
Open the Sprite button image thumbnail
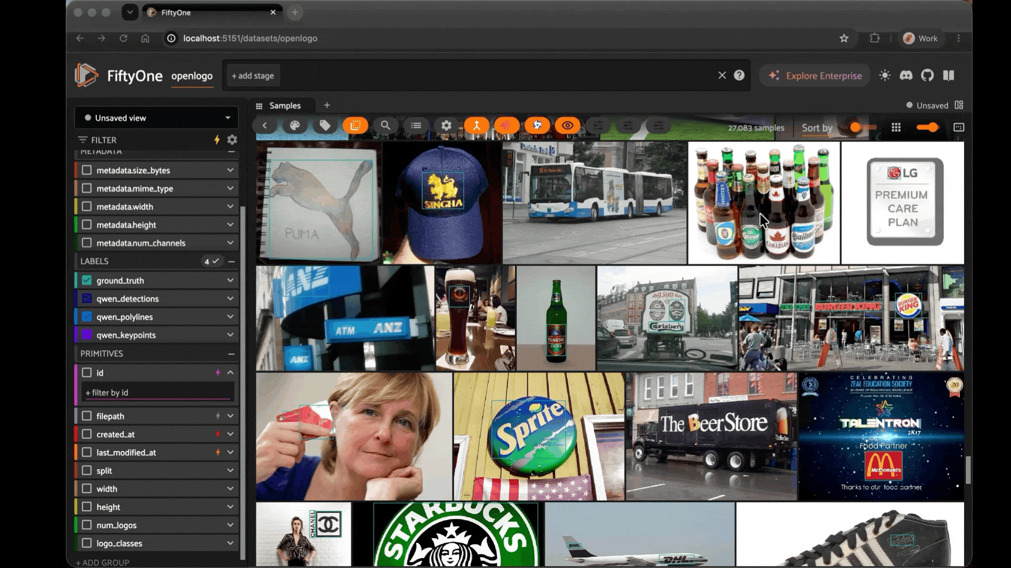(539, 437)
